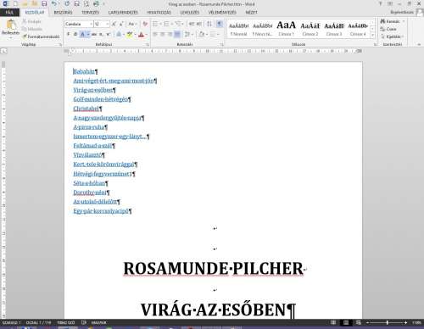Open the FÁJL tab
424x329 pixels.
coord(9,13)
